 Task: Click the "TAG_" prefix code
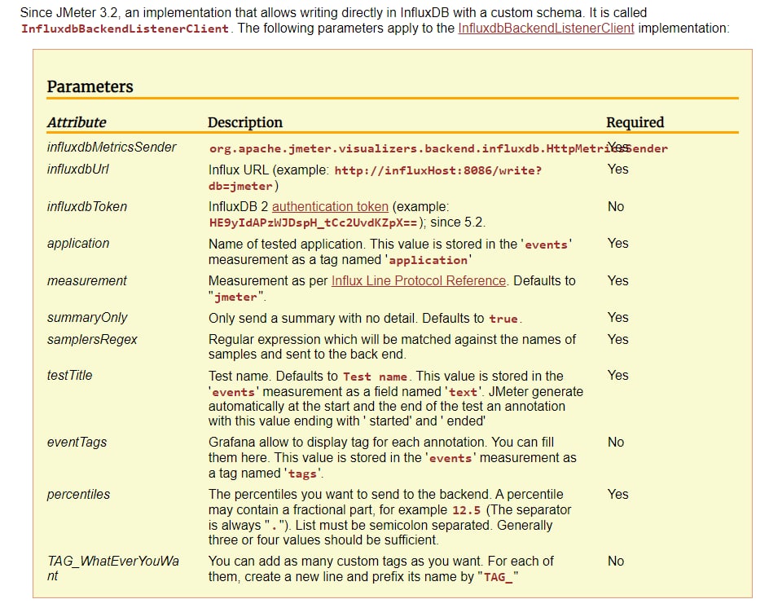click(x=498, y=577)
